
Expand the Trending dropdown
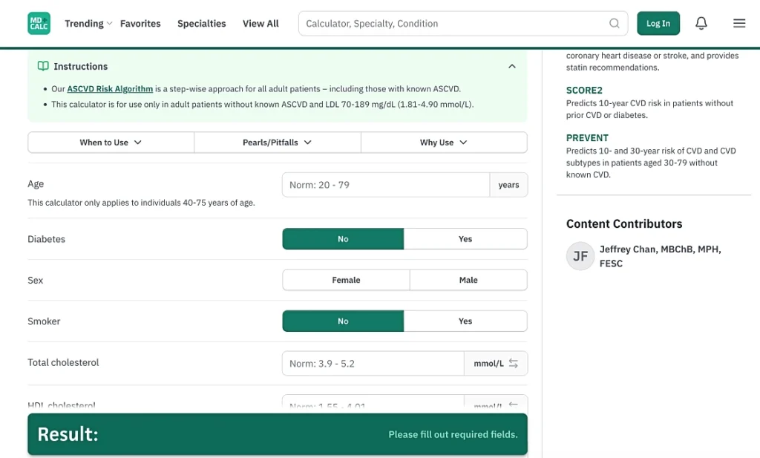tap(88, 23)
